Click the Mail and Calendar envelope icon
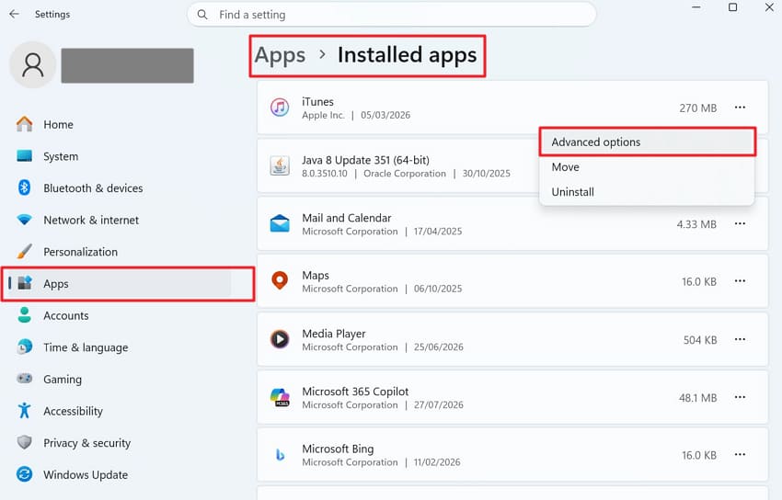The width and height of the screenshot is (782, 500). coord(280,223)
